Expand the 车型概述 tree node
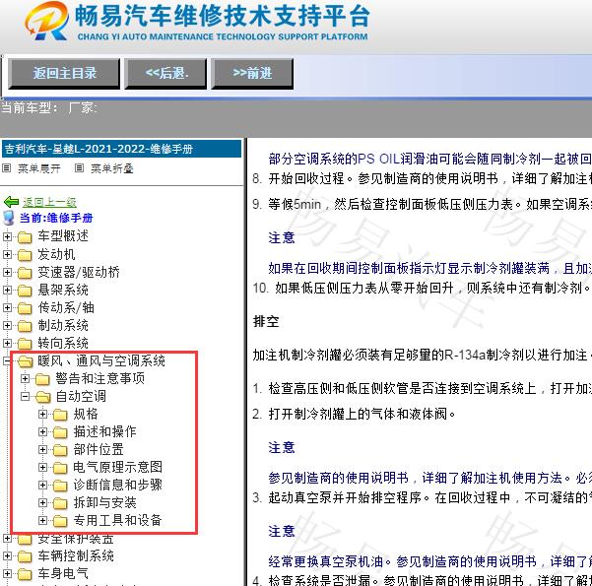Screen dimensions: 592x586 (7, 236)
